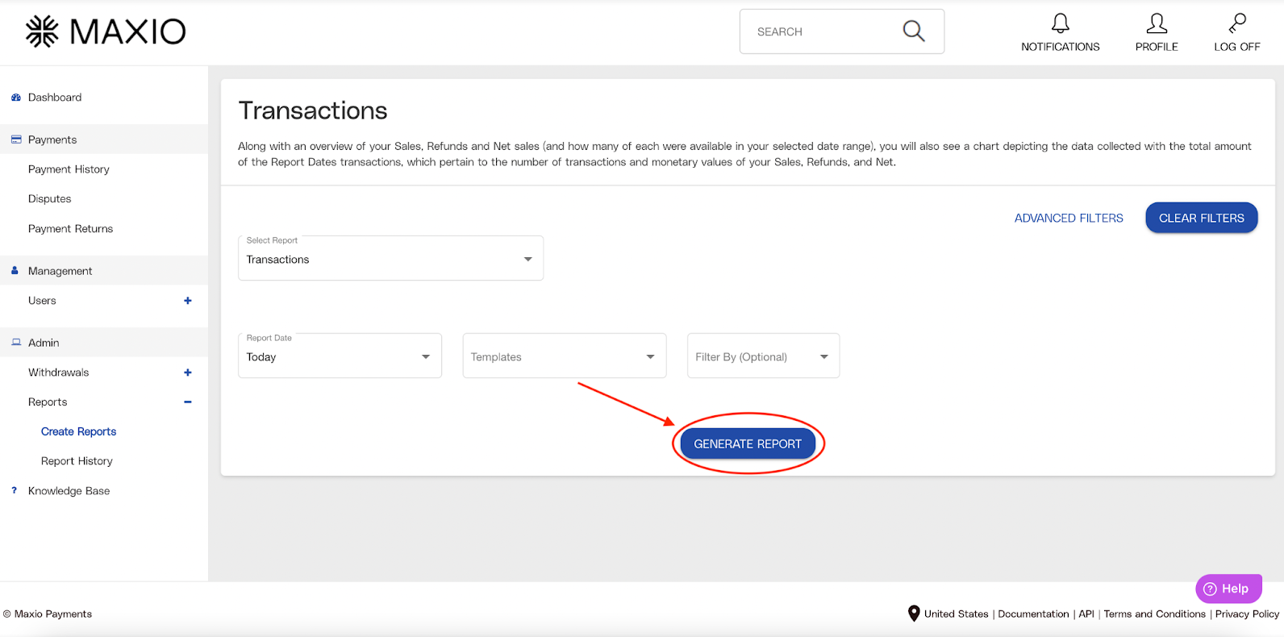
Task: Open the Profile user icon
Action: pos(1157,23)
